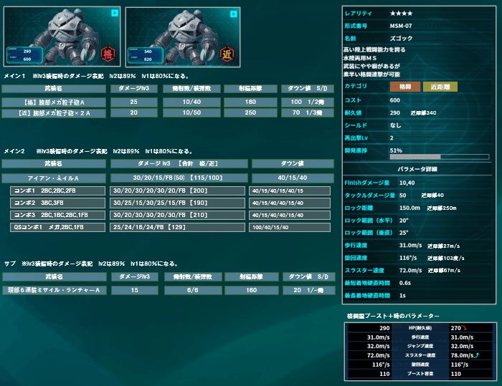Open the Z'Gok thumbnail with armor 340
This screenshot has height=386, width=502.
click(x=183, y=37)
